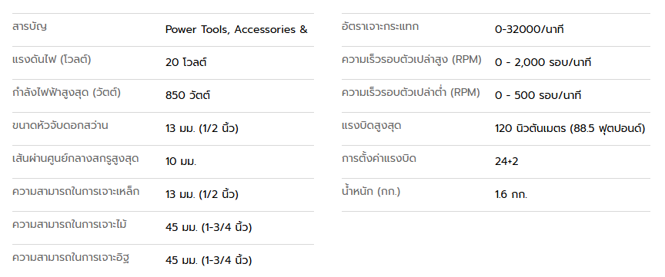
Task: Click the 0 - 500 รอบ/นาที value
Action: [x=538, y=96]
